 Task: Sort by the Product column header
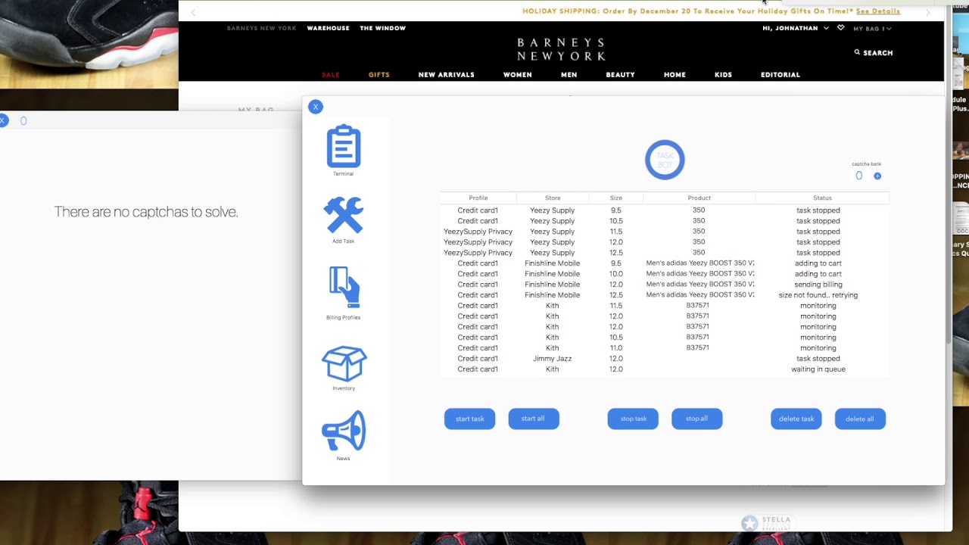pyautogui.click(x=699, y=198)
